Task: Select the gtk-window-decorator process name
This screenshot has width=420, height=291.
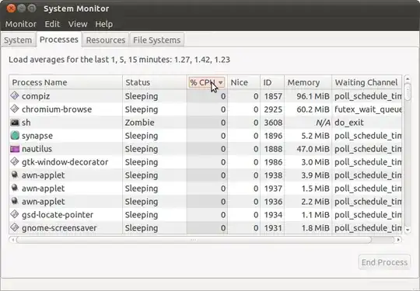Action: pyautogui.click(x=65, y=162)
